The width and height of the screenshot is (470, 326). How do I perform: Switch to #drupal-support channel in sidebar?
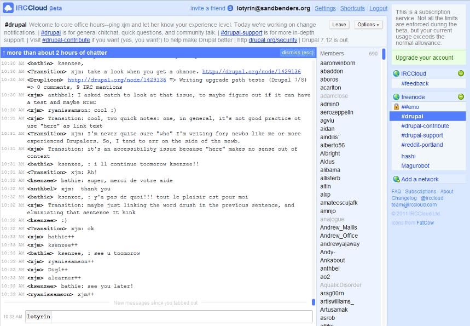point(422,135)
